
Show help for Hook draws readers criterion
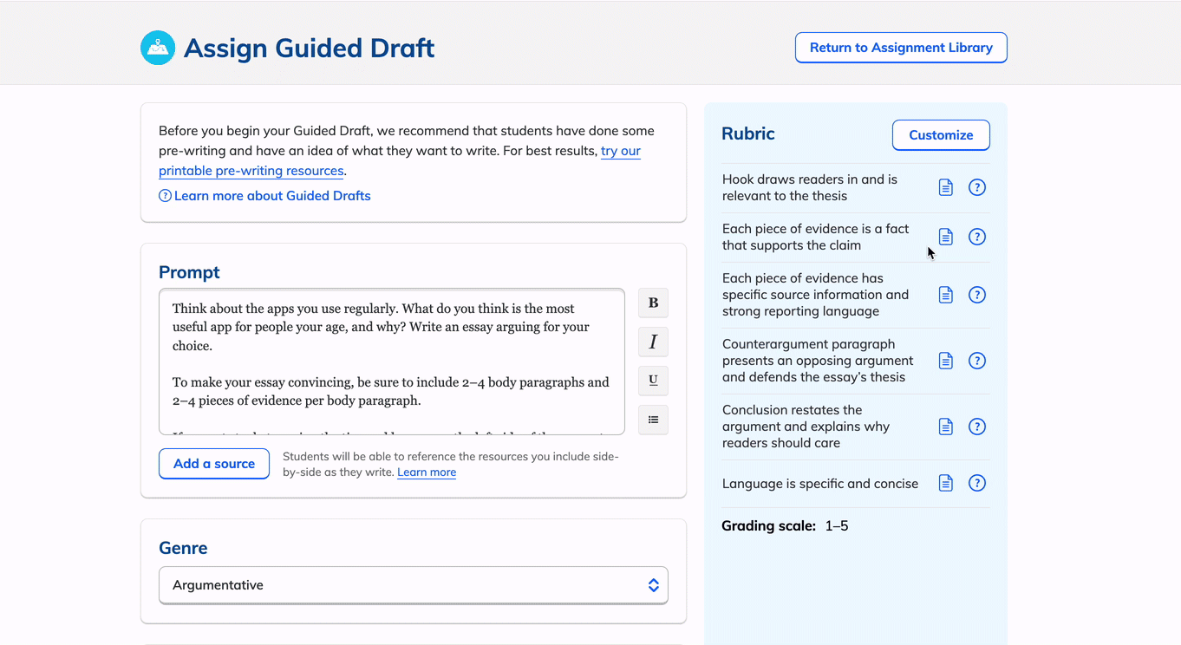coord(977,187)
